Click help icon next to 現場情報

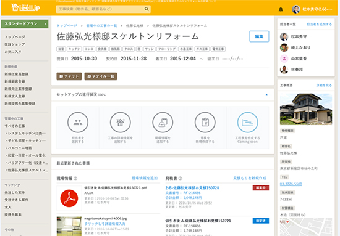(75, 179)
